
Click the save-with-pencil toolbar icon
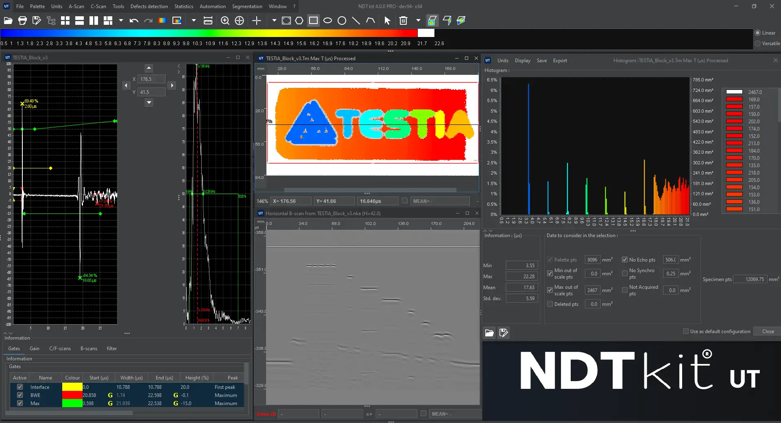point(37,20)
